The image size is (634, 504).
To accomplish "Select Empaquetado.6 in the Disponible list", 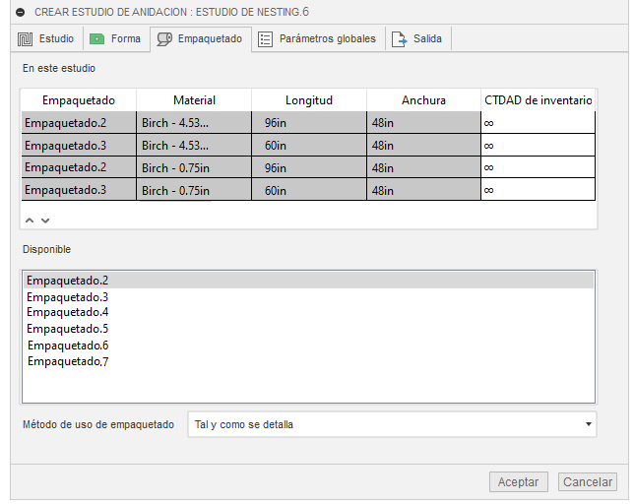I will pos(308,346).
